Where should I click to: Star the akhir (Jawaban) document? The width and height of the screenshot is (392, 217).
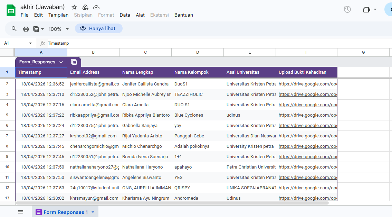coord(74,7)
